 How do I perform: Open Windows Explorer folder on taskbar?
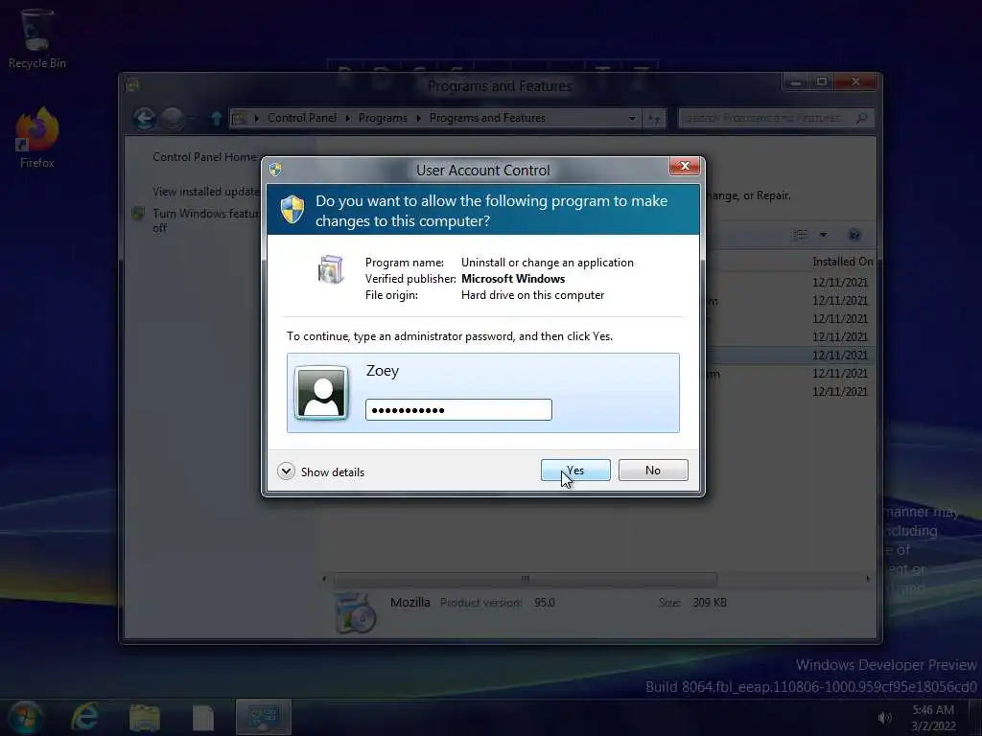pos(145,718)
